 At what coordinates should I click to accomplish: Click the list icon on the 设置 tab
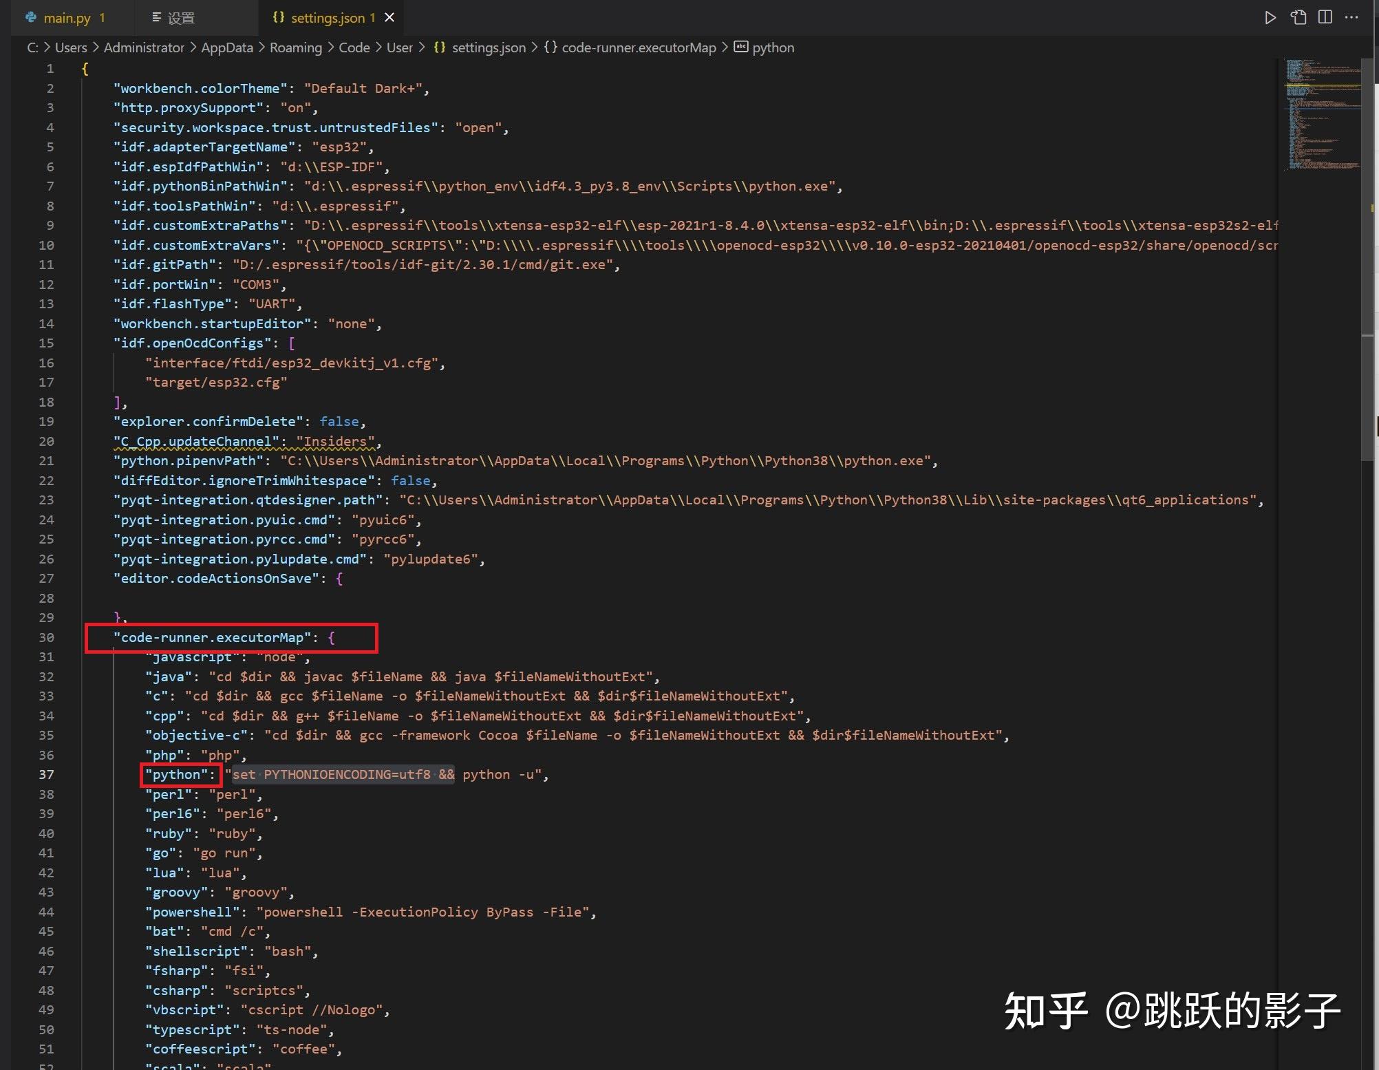pyautogui.click(x=156, y=17)
